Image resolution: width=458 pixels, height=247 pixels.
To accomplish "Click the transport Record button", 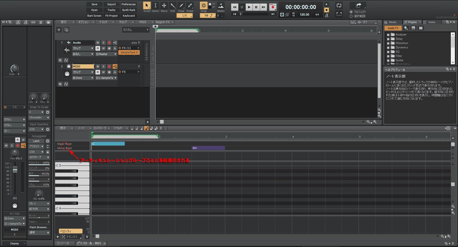I will tap(273, 7).
